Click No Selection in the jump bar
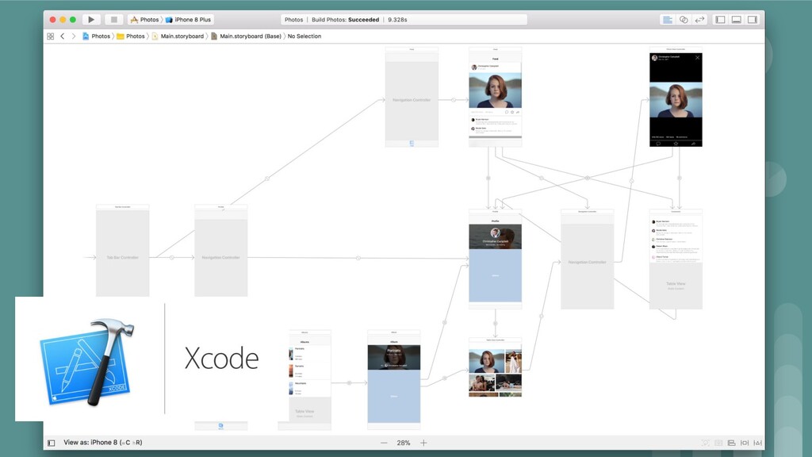 coord(304,36)
